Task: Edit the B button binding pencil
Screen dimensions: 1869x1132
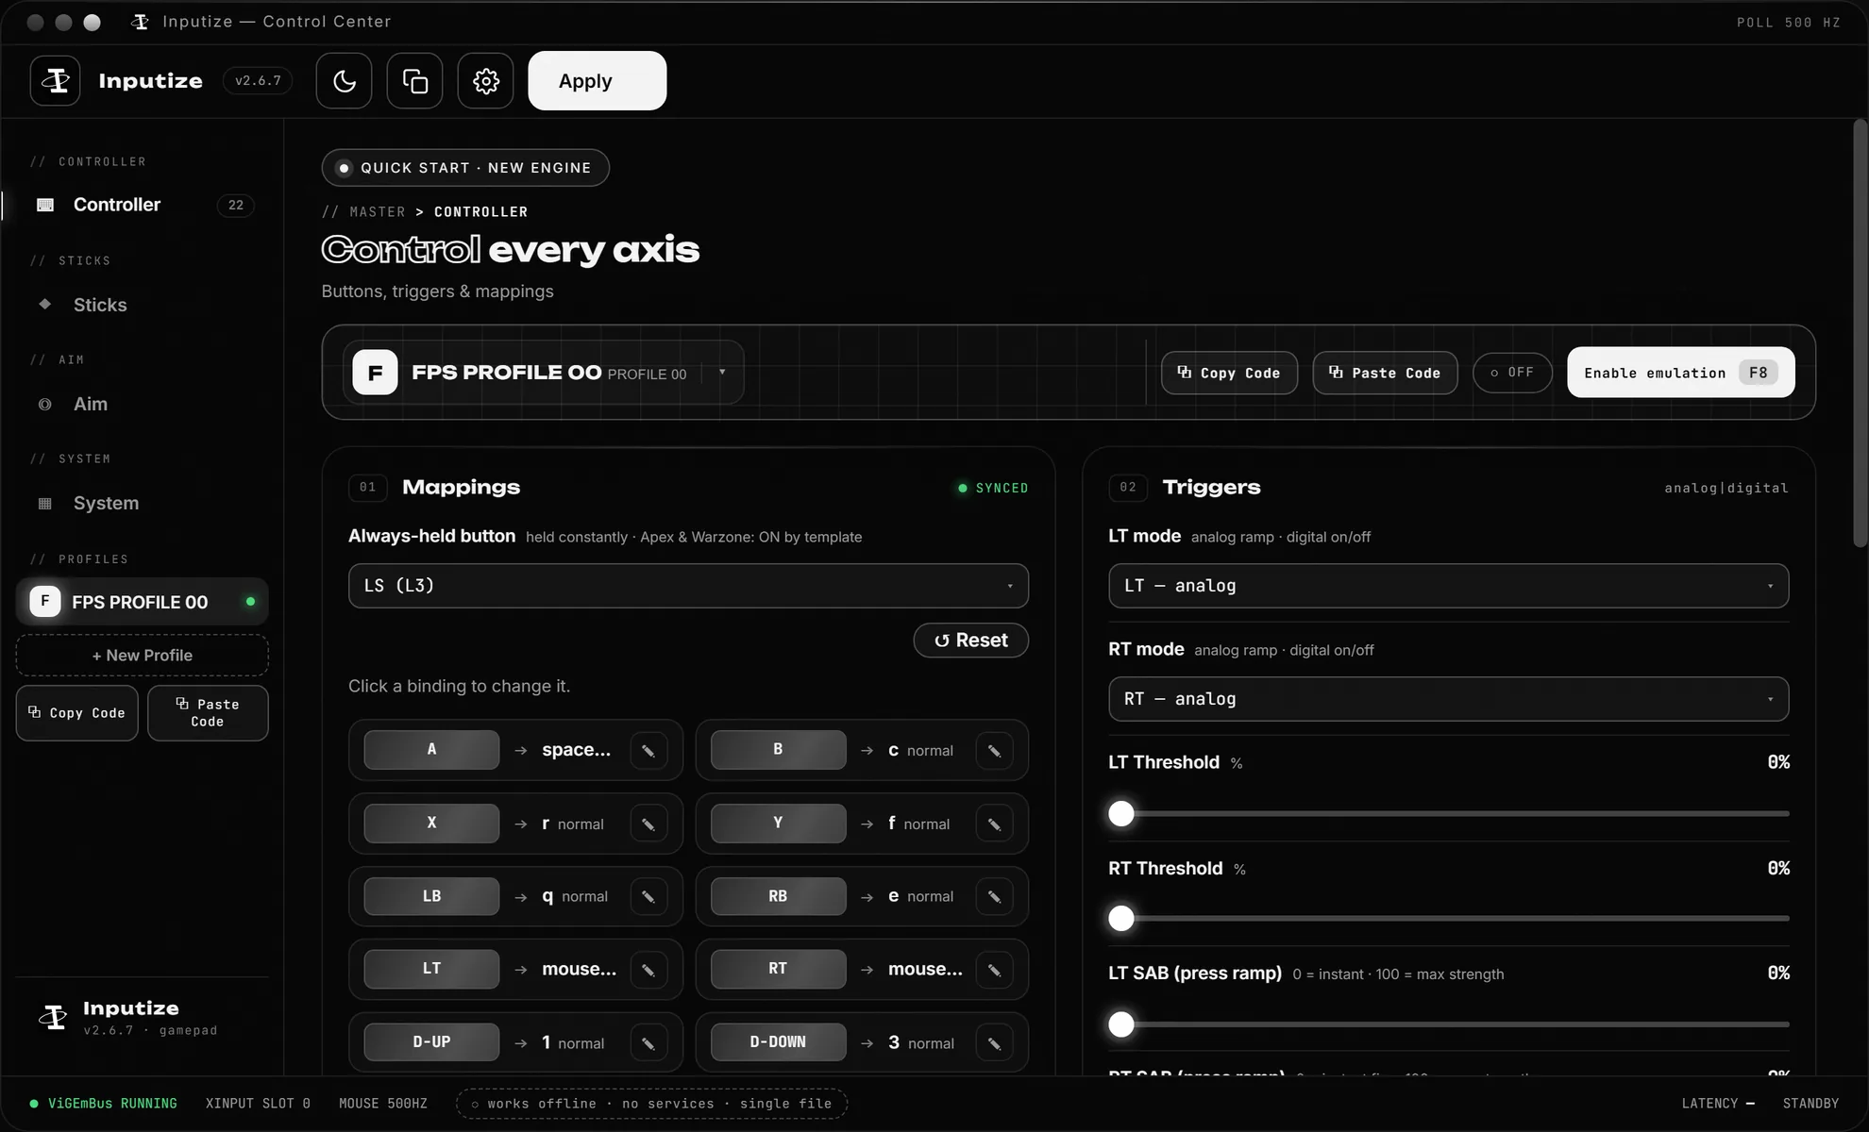Action: (994, 751)
